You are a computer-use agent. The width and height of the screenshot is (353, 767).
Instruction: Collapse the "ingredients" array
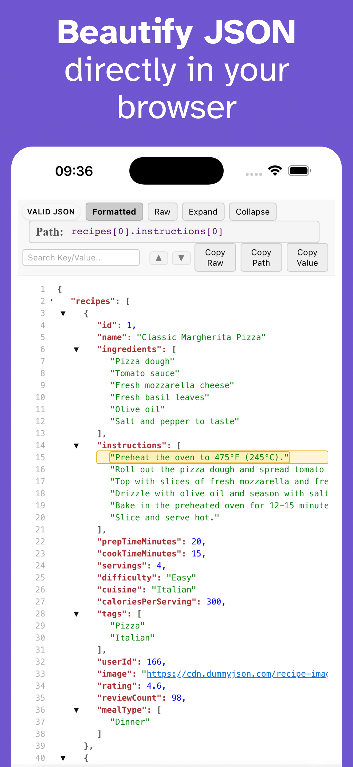coord(76,350)
